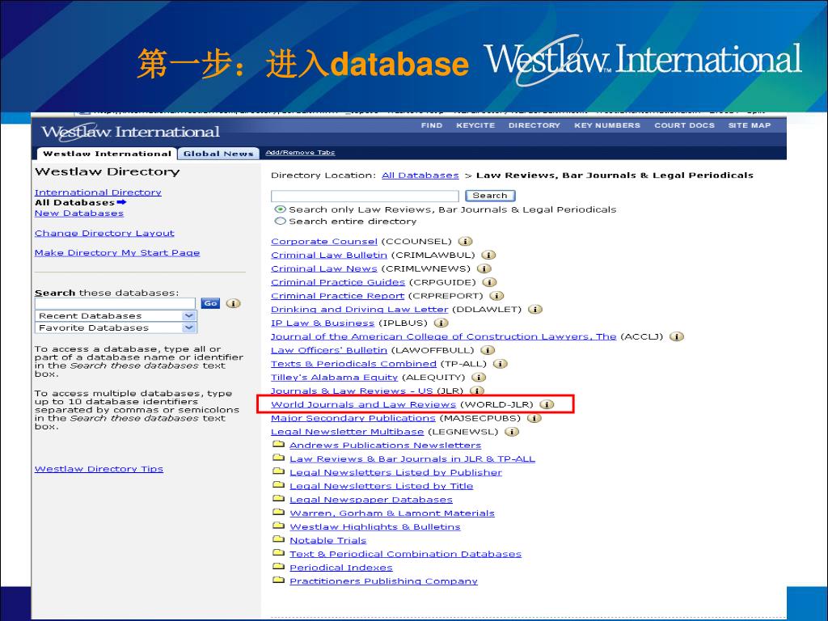
Task: Open folder icon for Legal Newsletters Listed by Publisher
Action: [x=278, y=471]
